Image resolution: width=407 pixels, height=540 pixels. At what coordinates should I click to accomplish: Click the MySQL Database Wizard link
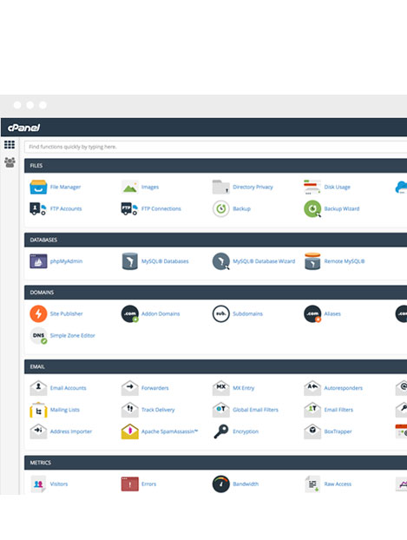point(264,261)
